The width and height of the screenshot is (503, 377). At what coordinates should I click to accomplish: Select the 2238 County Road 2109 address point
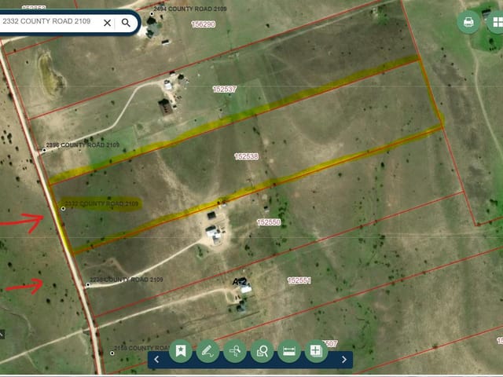click(x=87, y=284)
